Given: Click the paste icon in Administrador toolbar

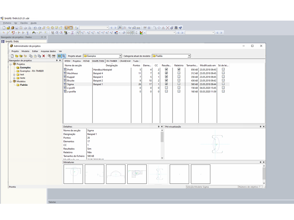Looking at the screenshot, I should (35, 56).
